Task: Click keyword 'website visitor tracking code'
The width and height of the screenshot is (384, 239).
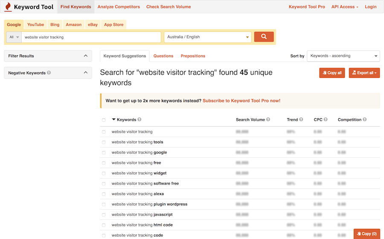Action: click(137, 235)
